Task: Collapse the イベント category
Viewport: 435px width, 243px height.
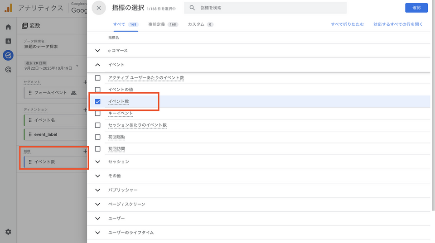Action: click(97, 65)
